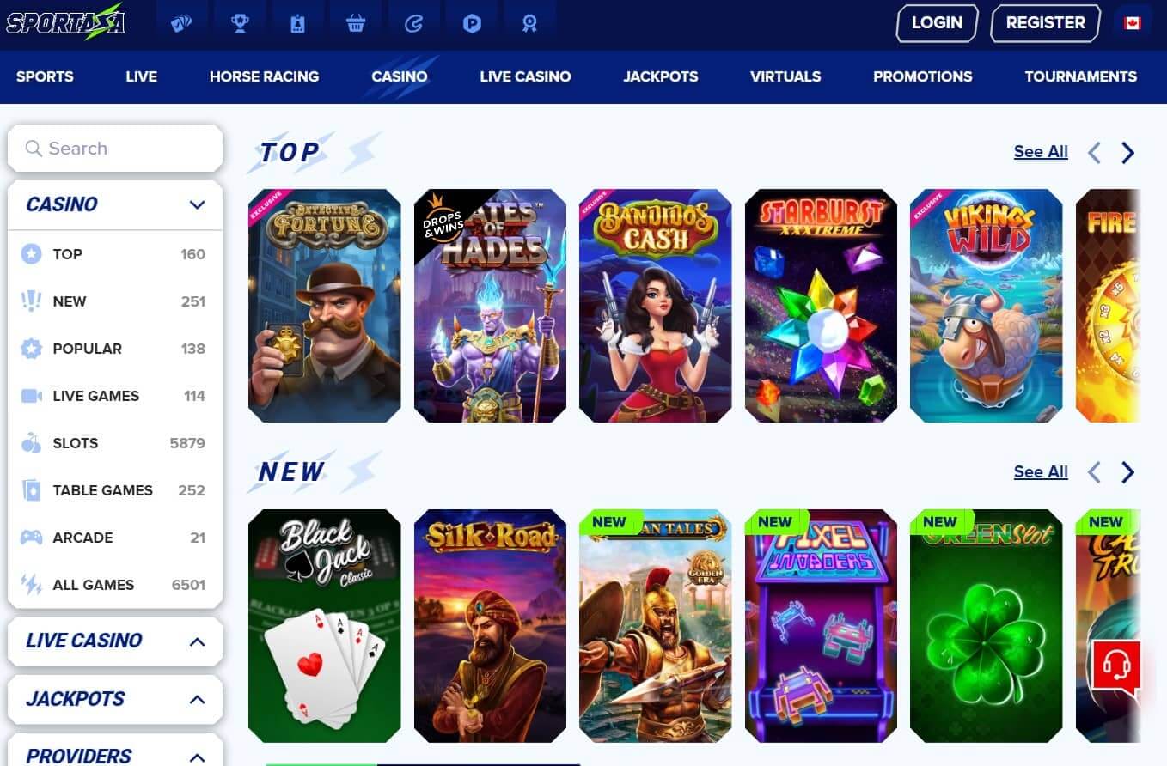1167x766 pixels.
Task: Expand the LIVE CASINO sidebar section
Action: pos(197,641)
